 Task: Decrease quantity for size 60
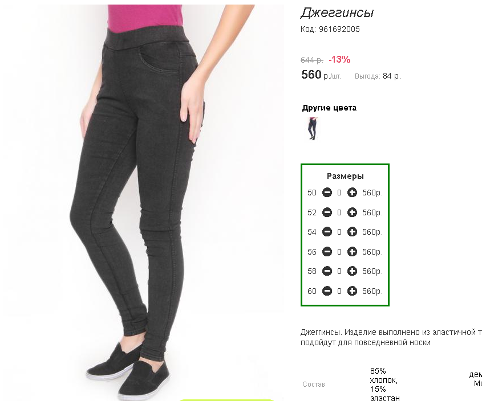pyautogui.click(x=327, y=290)
